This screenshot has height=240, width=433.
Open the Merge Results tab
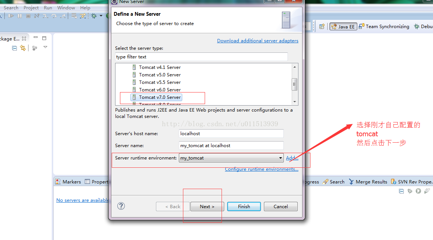tap(368, 182)
